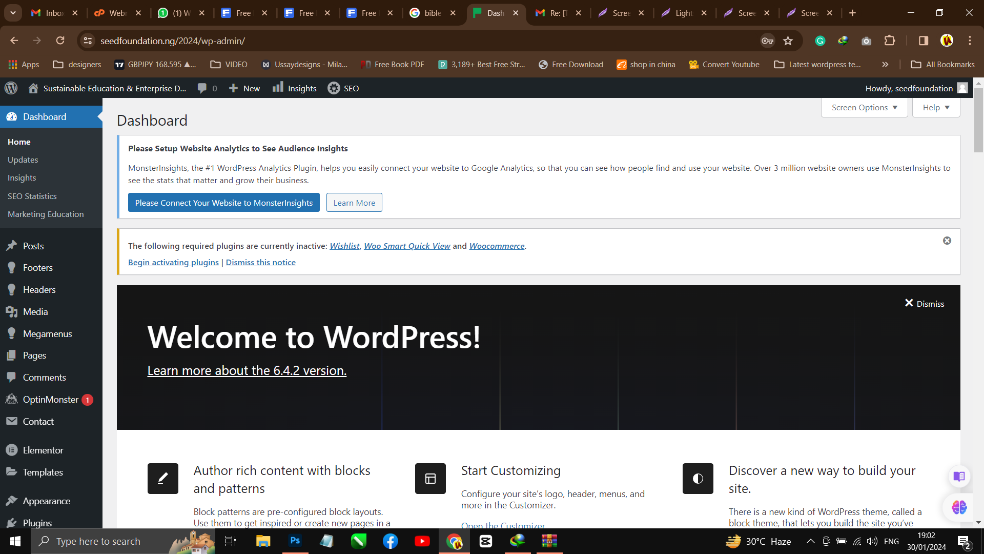984x554 pixels.
Task: Open SEO menu in admin bar
Action: (343, 88)
